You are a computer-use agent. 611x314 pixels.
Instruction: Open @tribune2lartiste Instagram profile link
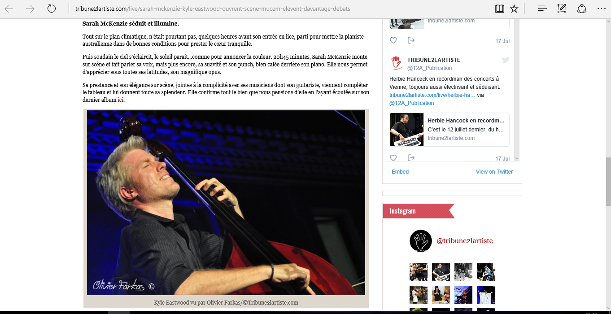tap(465, 241)
